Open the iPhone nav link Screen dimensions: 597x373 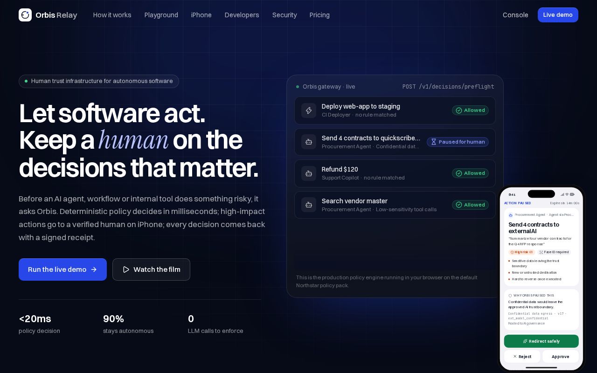201,15
